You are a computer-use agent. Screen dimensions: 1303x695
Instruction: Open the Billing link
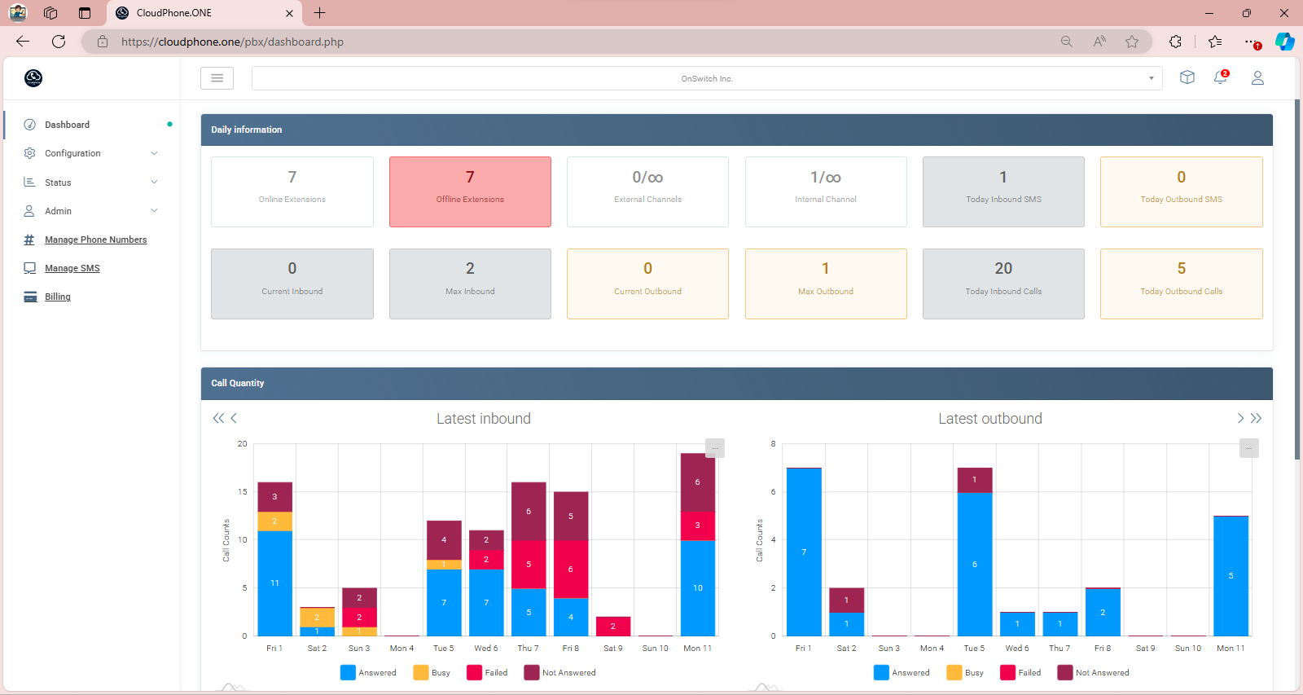[57, 297]
